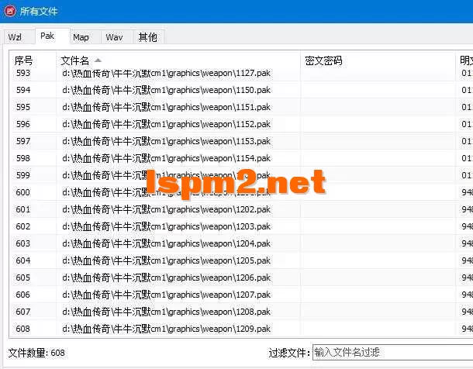This screenshot has width=473, height=369.
Task: Click sequence number 607
Action: [23, 312]
